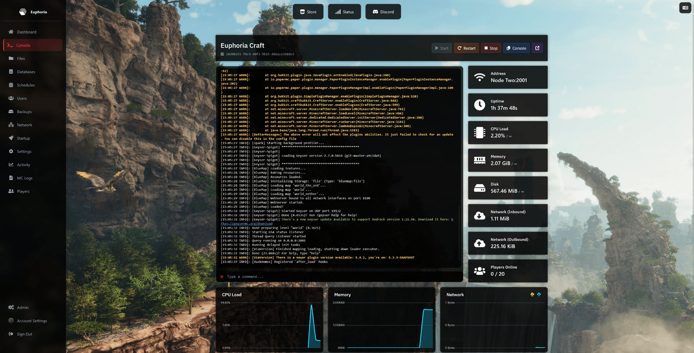Click the RAM icon on the Memory card

pyautogui.click(x=479, y=160)
